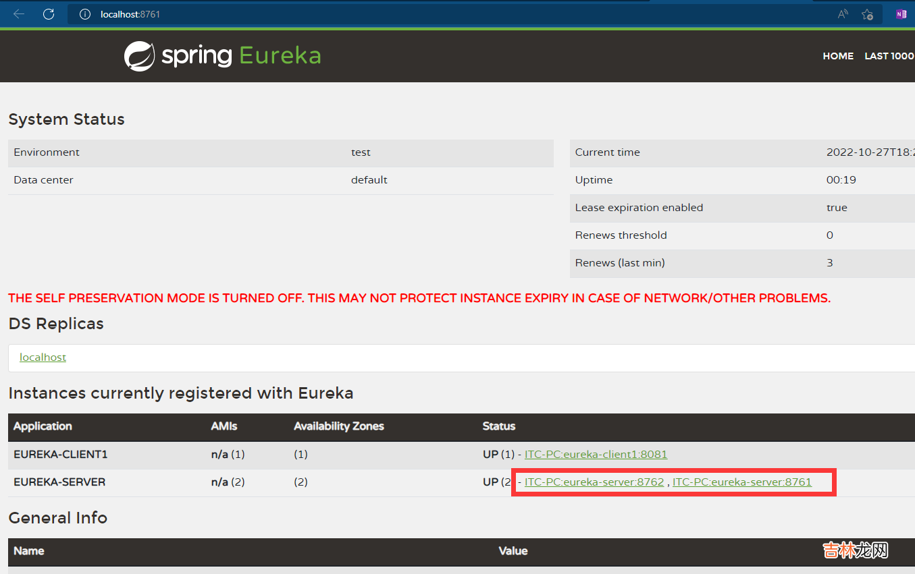Select the renews last min value 3

tap(830, 263)
